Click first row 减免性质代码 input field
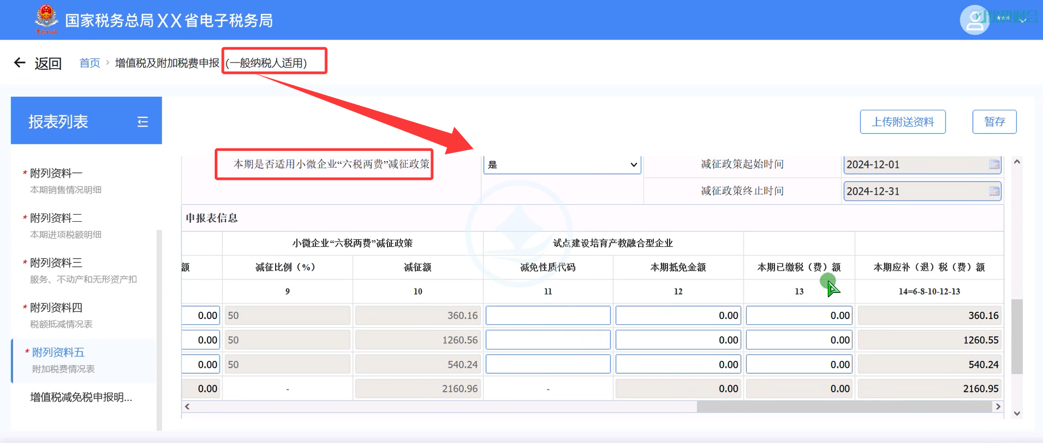Image resolution: width=1043 pixels, height=444 pixels. (x=548, y=316)
